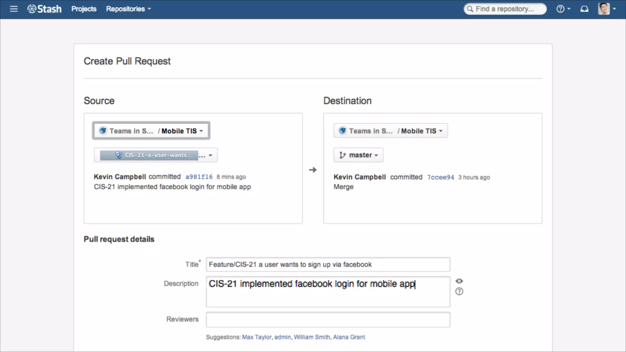Expand the destination master branch dropdown
Viewport: 626px width, 352px height.
point(358,155)
